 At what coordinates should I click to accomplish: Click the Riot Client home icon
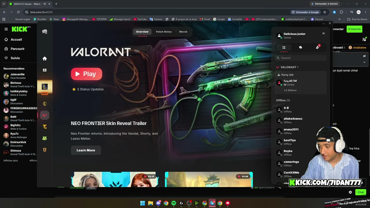click(45, 59)
